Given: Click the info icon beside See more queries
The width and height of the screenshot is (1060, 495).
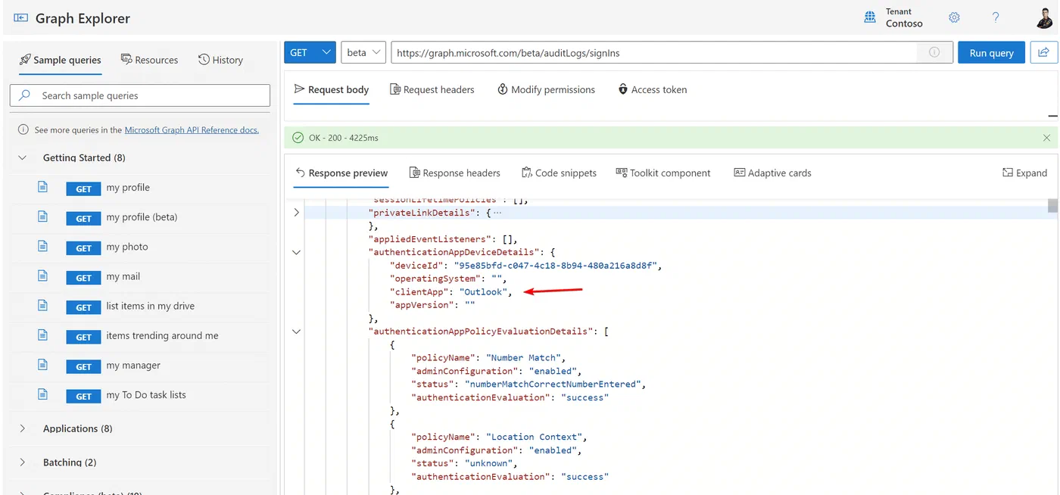Looking at the screenshot, I should pyautogui.click(x=23, y=130).
